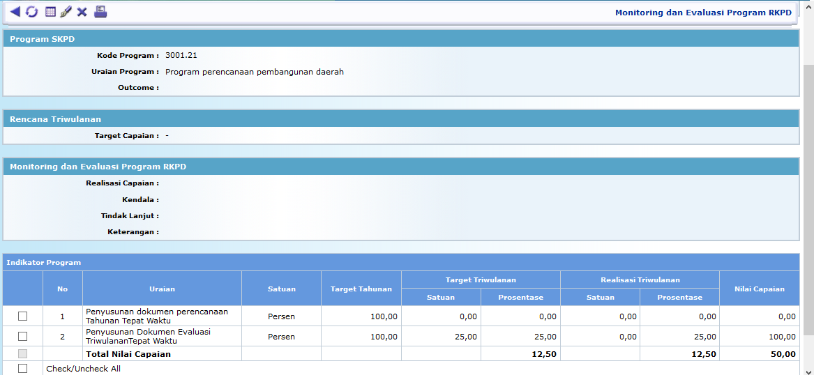Image resolution: width=814 pixels, height=375 pixels.
Task: Click the Program SKPD section header
Action: point(42,39)
